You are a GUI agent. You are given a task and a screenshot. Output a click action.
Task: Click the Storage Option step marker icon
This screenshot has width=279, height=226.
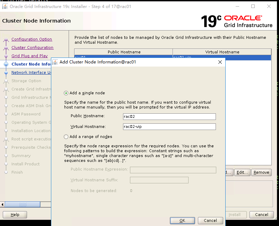click(6, 81)
